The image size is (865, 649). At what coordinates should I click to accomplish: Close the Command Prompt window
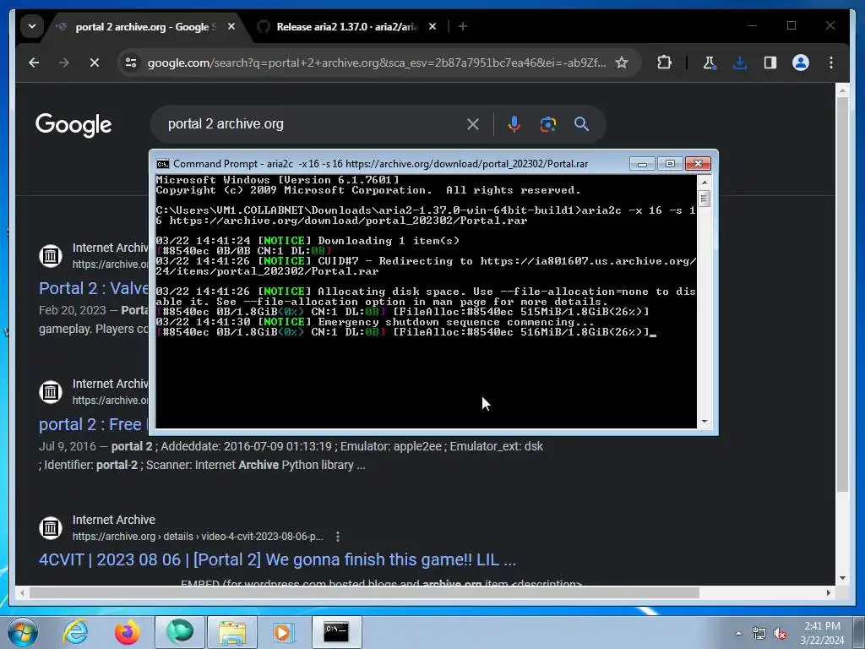[698, 164]
